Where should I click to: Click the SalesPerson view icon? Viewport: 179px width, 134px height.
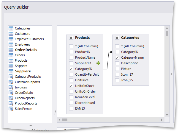click(x=11, y=109)
